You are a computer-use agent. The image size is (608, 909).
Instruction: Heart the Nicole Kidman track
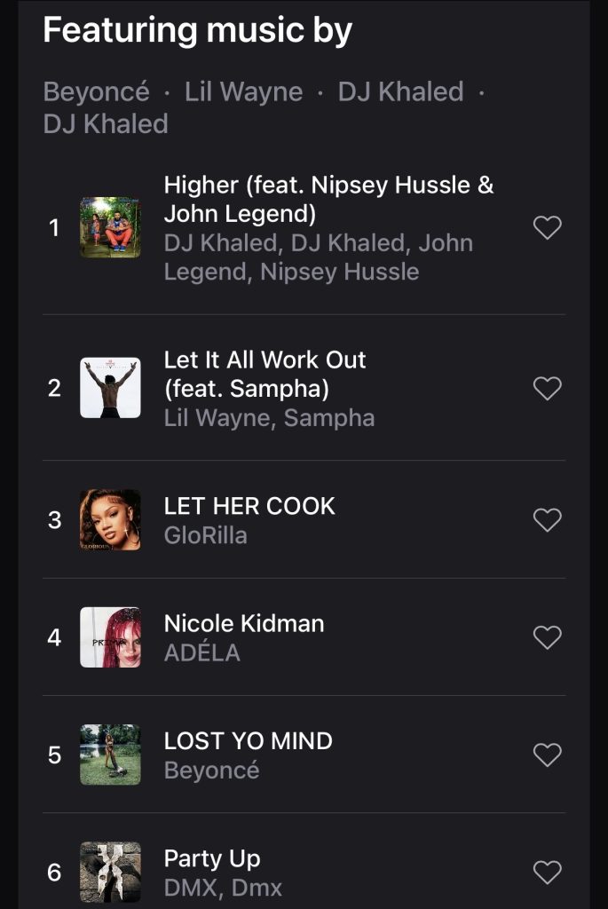[x=547, y=637]
